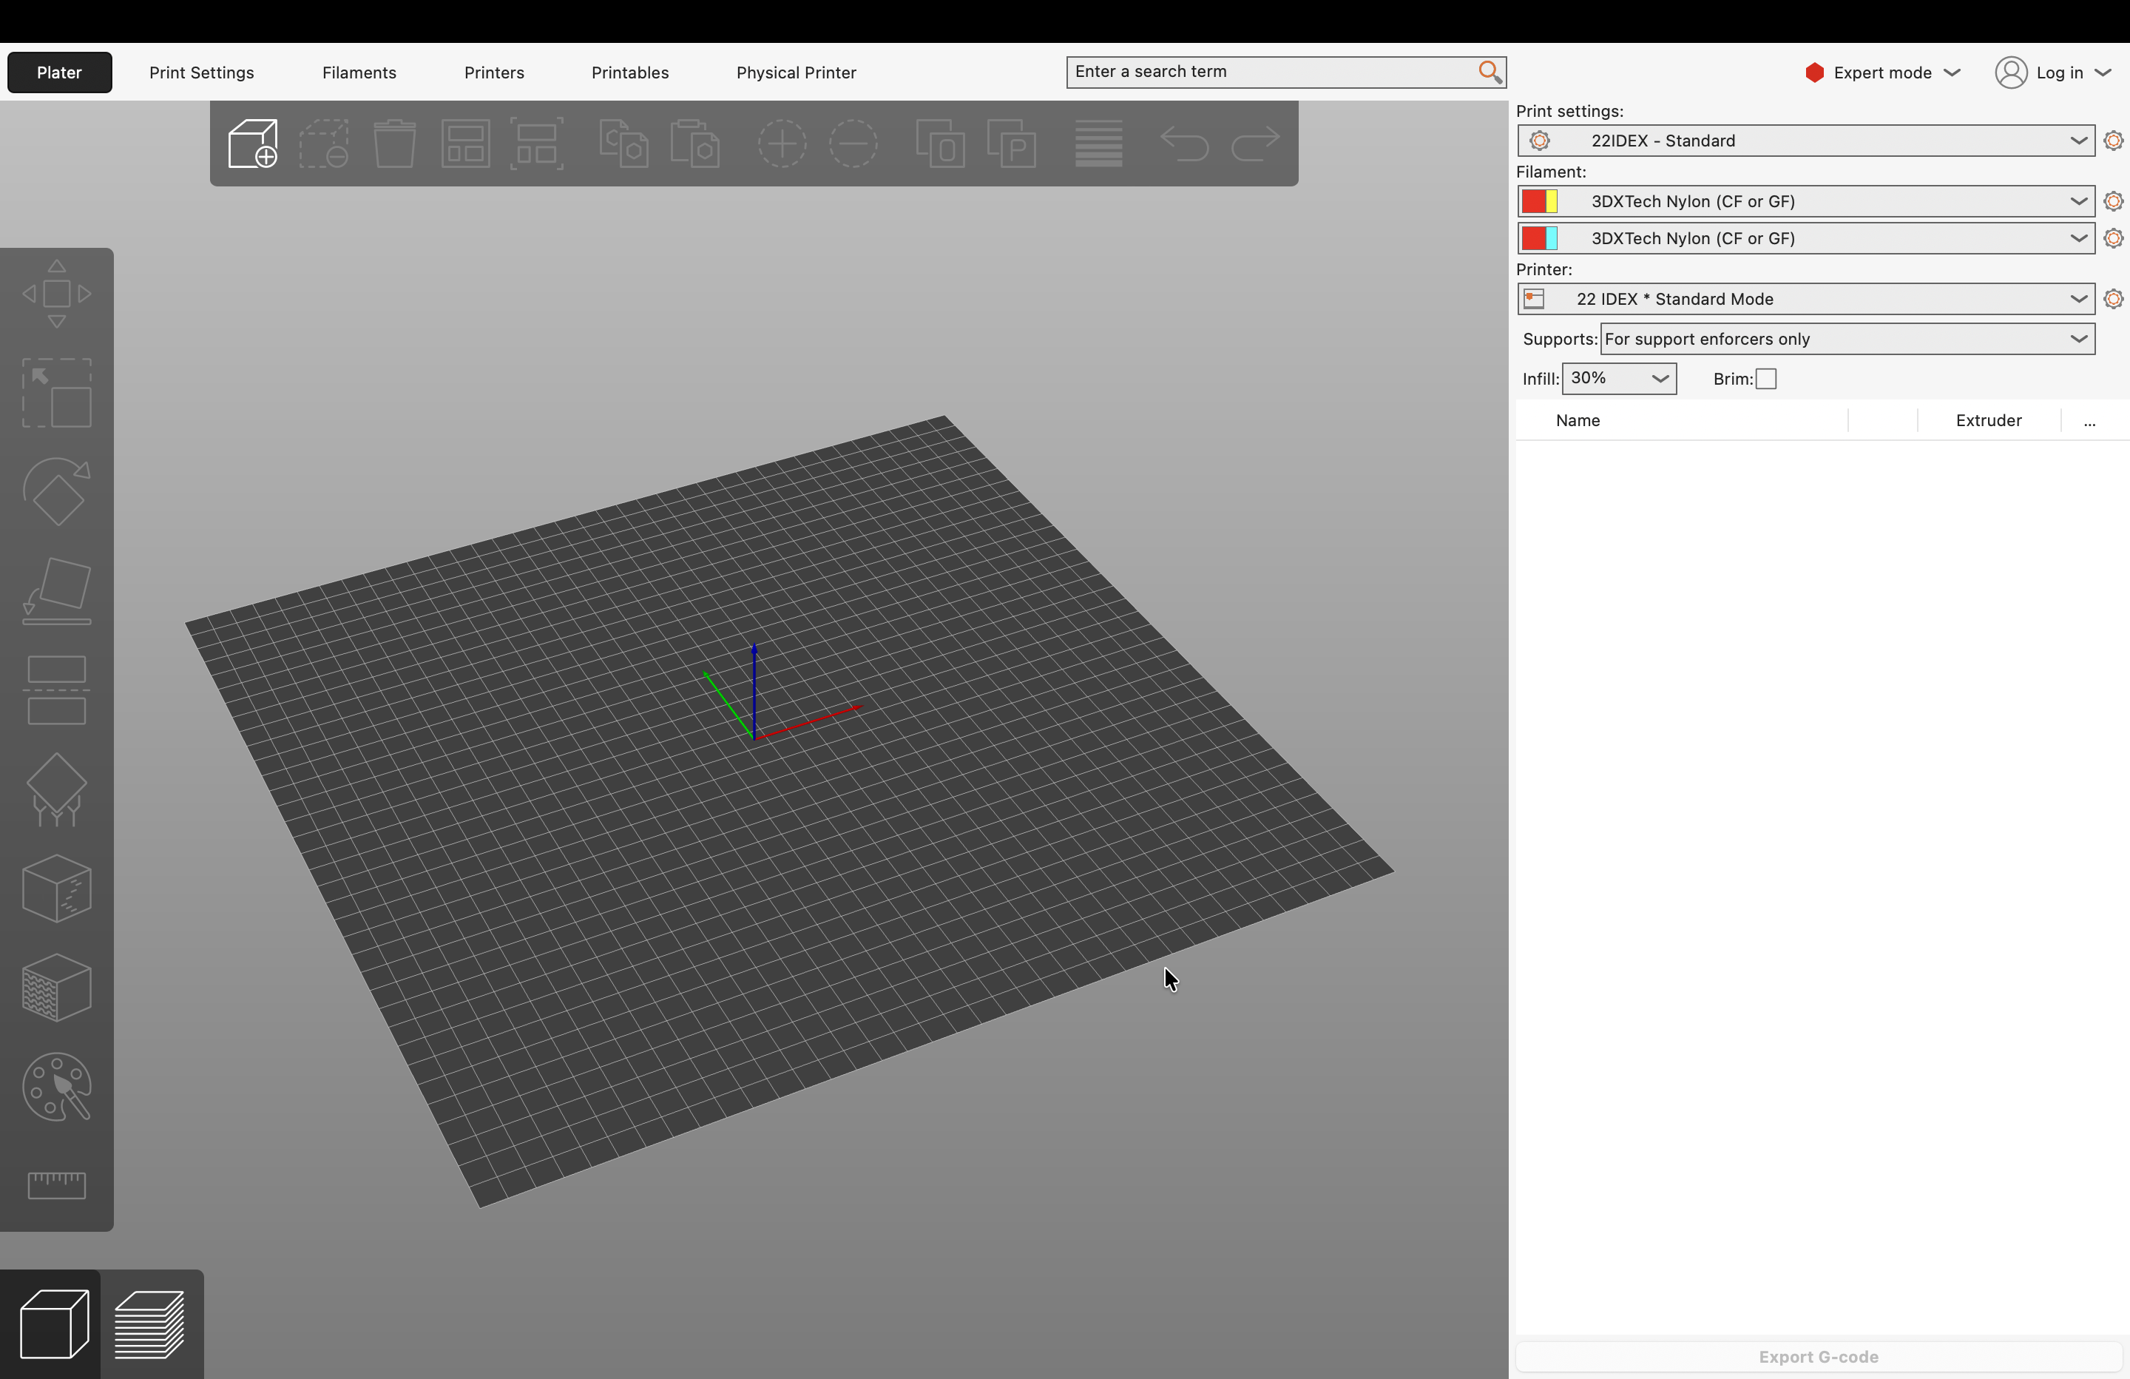Click the second filament cyan color swatch
The height and width of the screenshot is (1379, 2130).
point(1552,238)
